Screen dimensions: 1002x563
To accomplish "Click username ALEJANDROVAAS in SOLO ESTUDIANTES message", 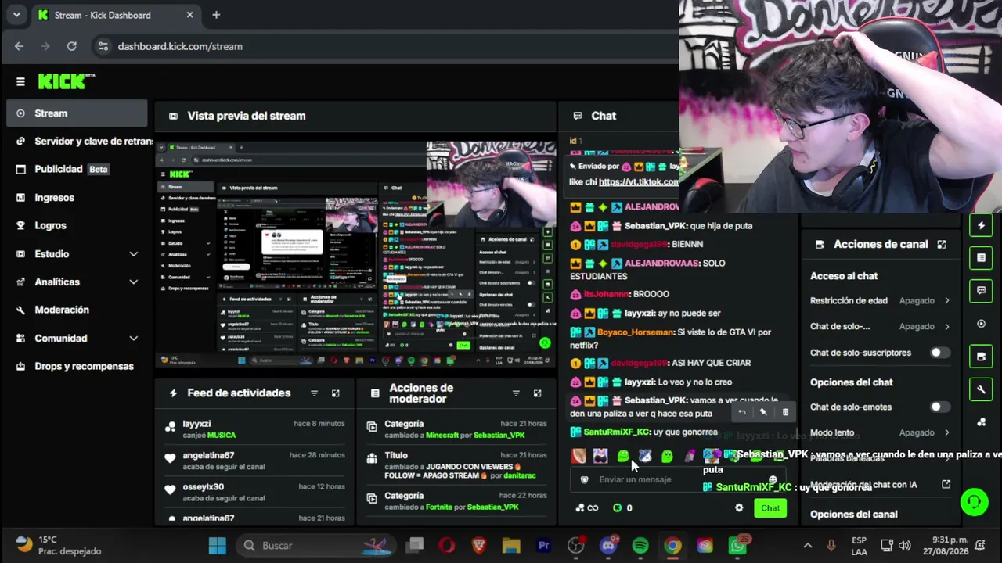I will [x=661, y=264].
